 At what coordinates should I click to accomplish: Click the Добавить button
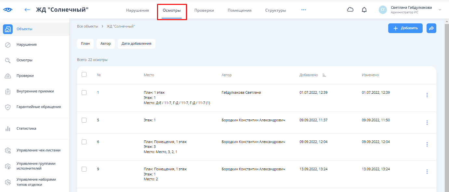point(405,28)
